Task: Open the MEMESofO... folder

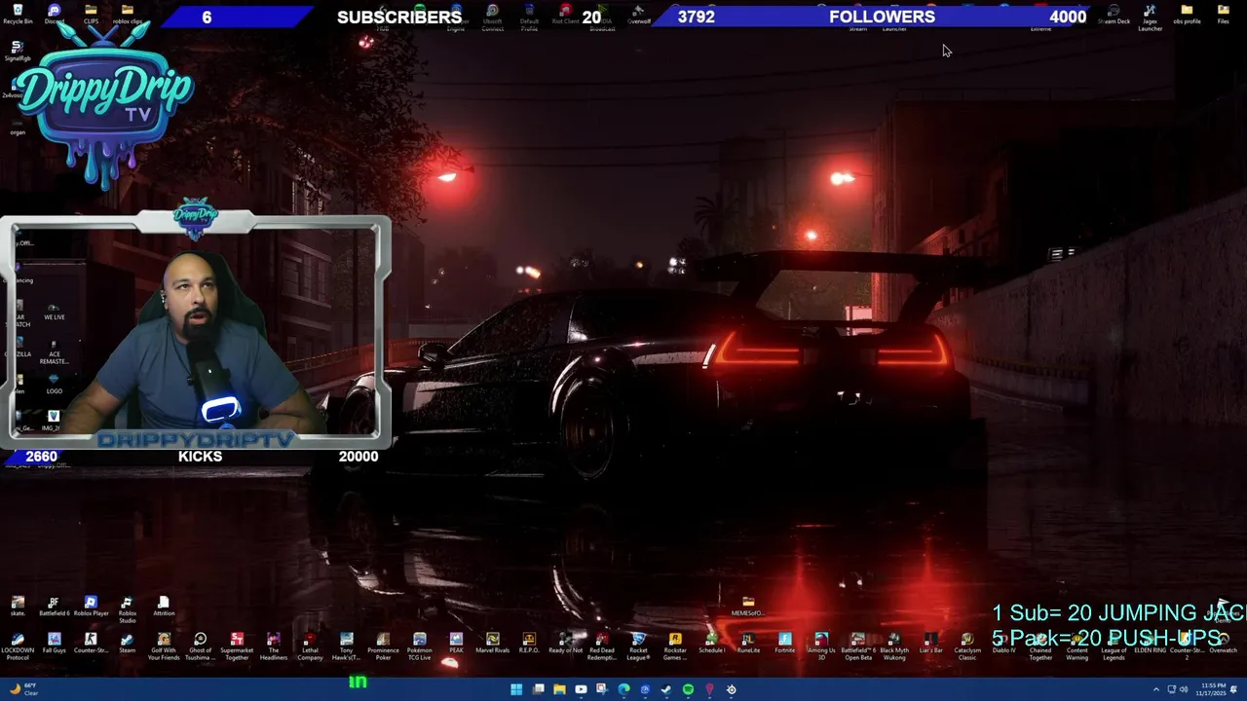Action: pyautogui.click(x=748, y=607)
